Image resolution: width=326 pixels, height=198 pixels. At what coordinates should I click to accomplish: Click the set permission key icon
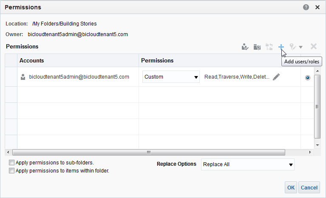pos(293,47)
